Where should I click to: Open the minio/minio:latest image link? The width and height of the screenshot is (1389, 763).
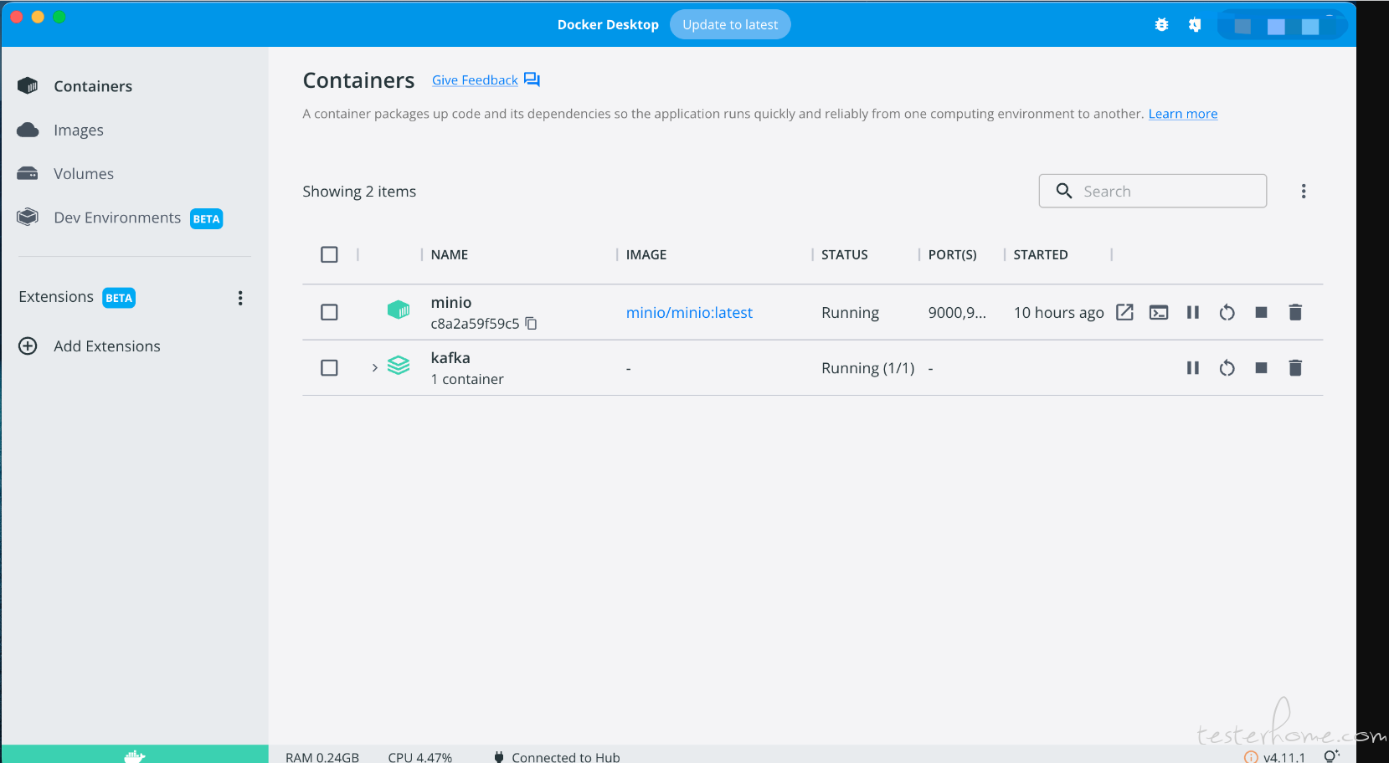689,312
